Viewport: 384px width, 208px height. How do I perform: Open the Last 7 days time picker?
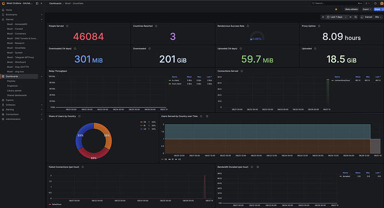pyautogui.click(x=337, y=17)
